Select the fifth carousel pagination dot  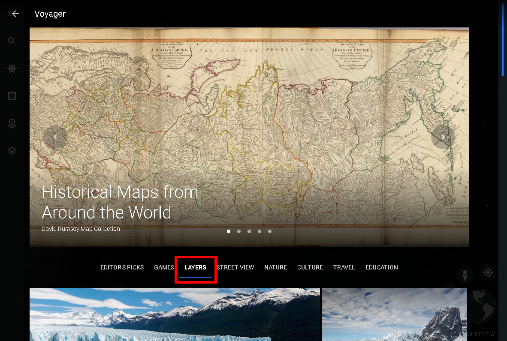pos(270,231)
